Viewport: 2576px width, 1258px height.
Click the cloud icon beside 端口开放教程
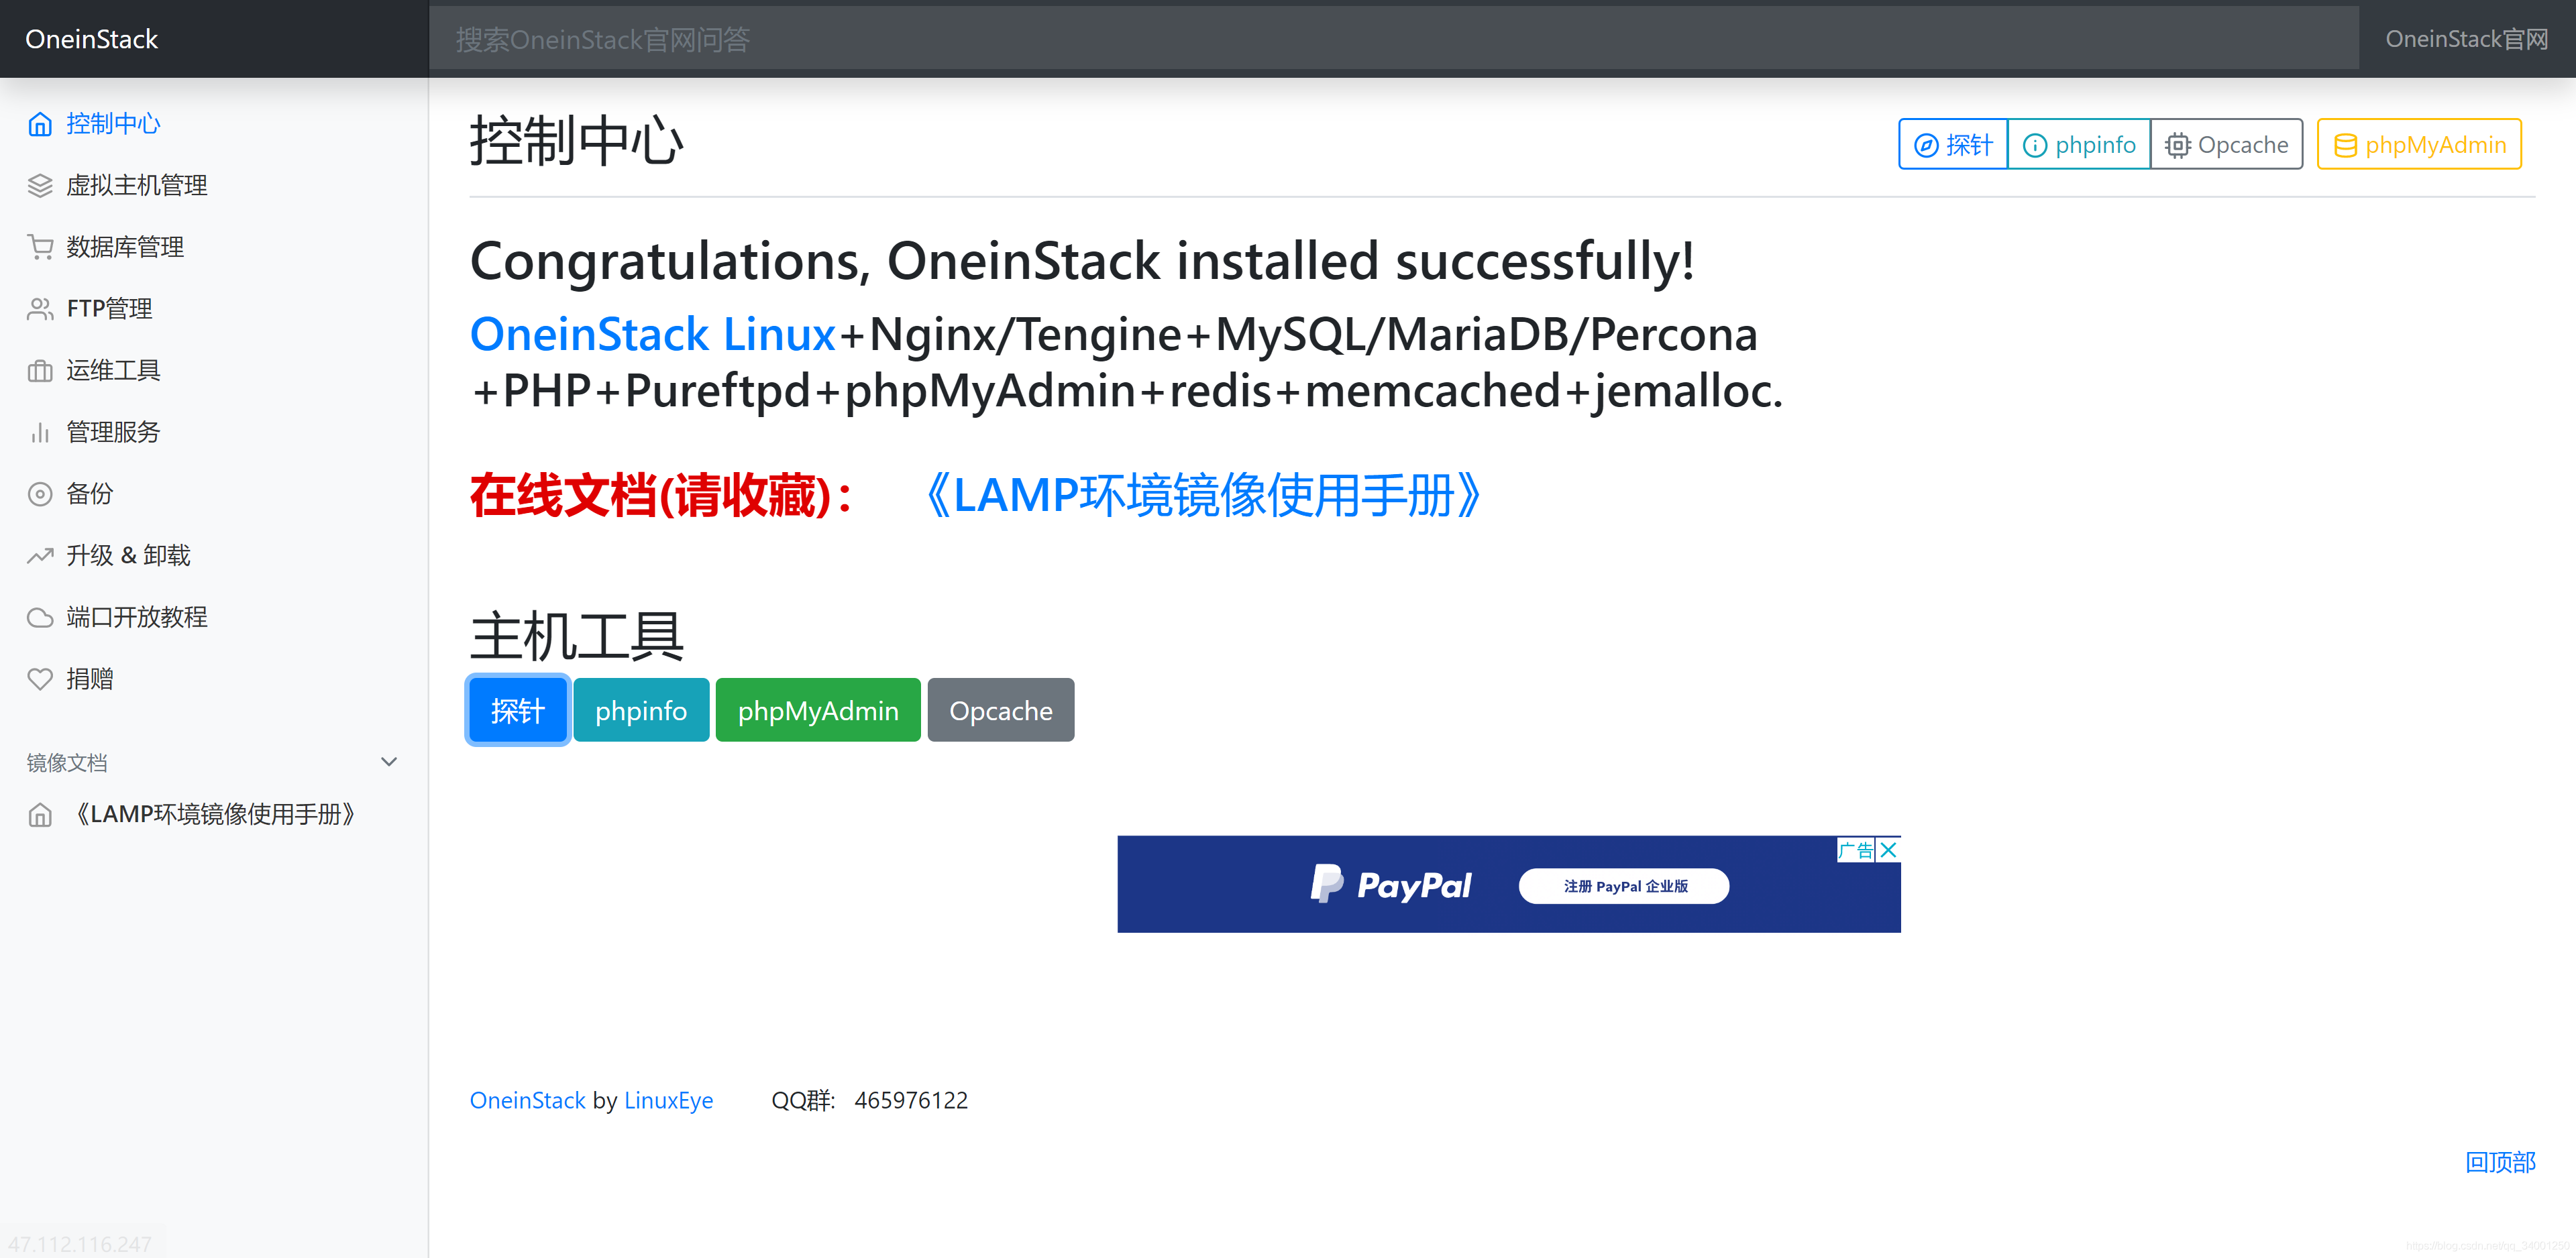tap(40, 618)
